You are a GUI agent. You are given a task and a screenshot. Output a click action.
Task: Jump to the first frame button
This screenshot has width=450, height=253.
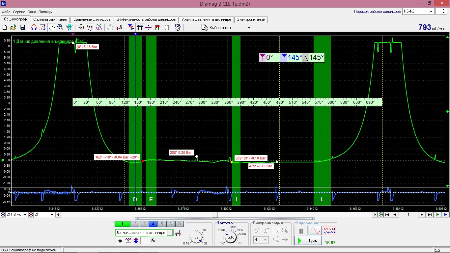click(387, 214)
